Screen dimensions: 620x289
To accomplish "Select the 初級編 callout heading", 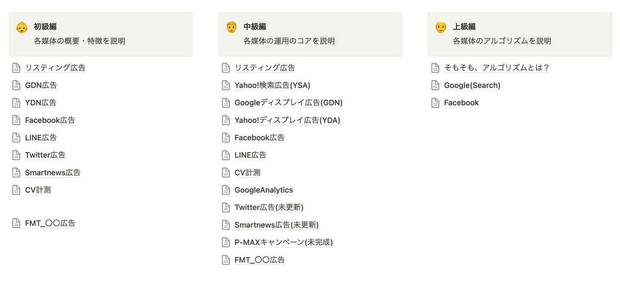I will pyautogui.click(x=45, y=27).
